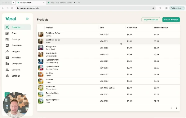The image size is (186, 118).
Task: Click the SKU column header
Action: (x=102, y=27)
